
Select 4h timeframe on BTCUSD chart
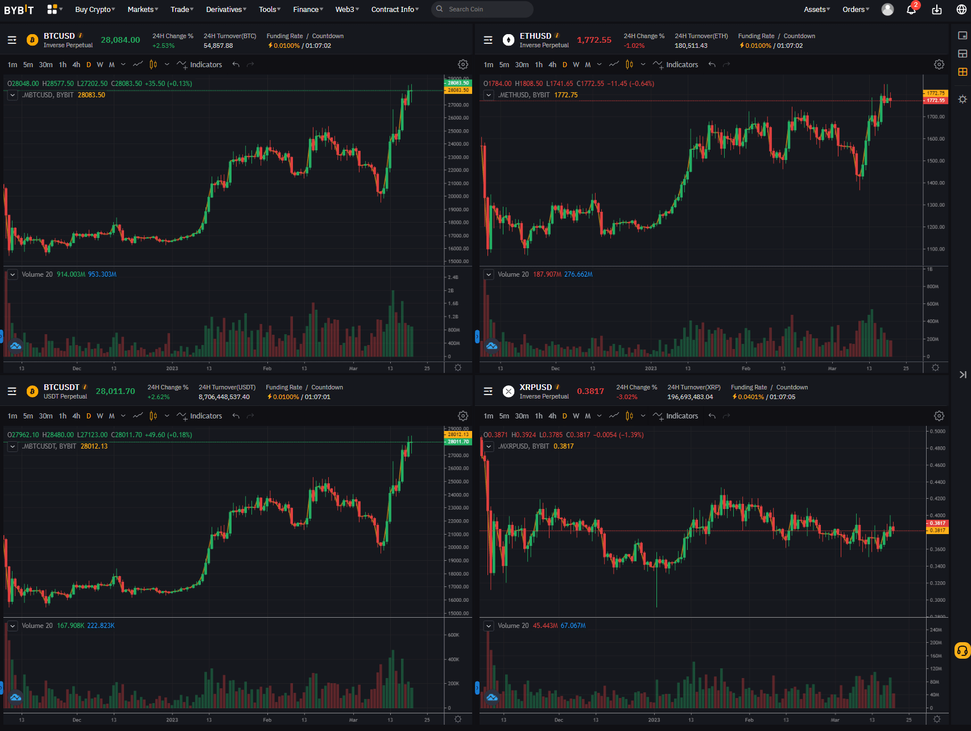click(76, 64)
